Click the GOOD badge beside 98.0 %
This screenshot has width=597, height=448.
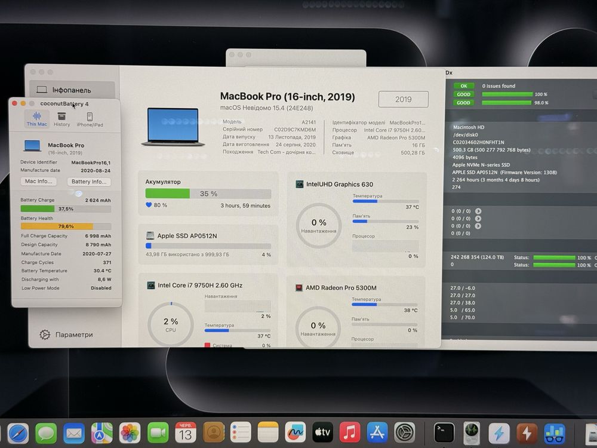463,103
